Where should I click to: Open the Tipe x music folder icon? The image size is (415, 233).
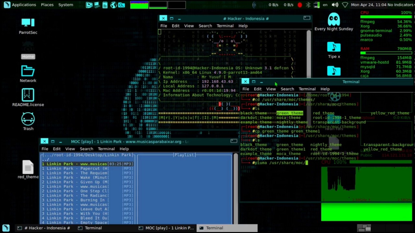click(334, 50)
